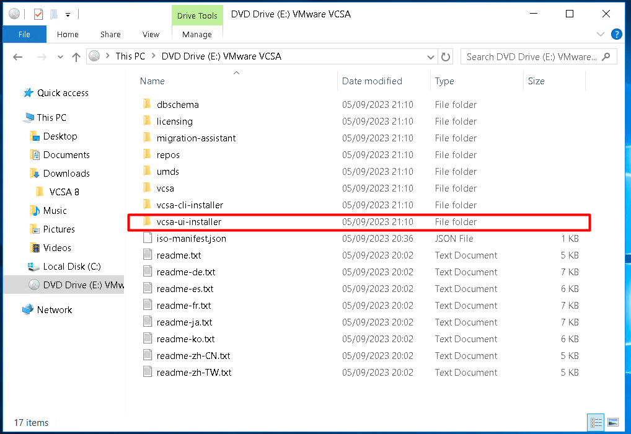This screenshot has width=631, height=434.
Task: Select the iso-manifest.json file icon
Action: pos(147,239)
